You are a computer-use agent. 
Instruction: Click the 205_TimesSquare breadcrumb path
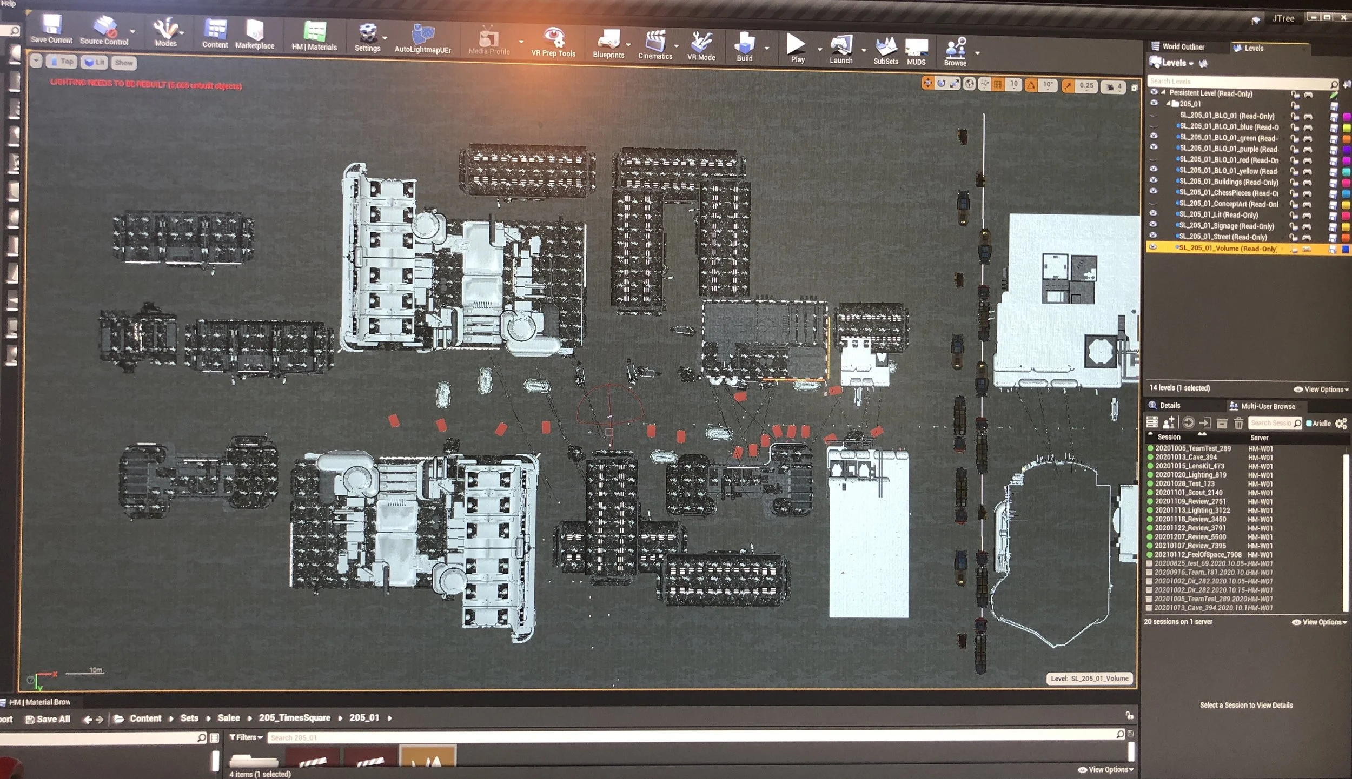294,718
